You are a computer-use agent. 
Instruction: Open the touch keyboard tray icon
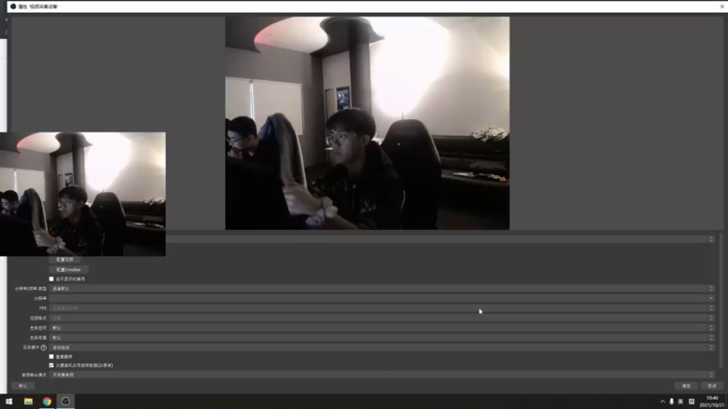[x=692, y=402]
